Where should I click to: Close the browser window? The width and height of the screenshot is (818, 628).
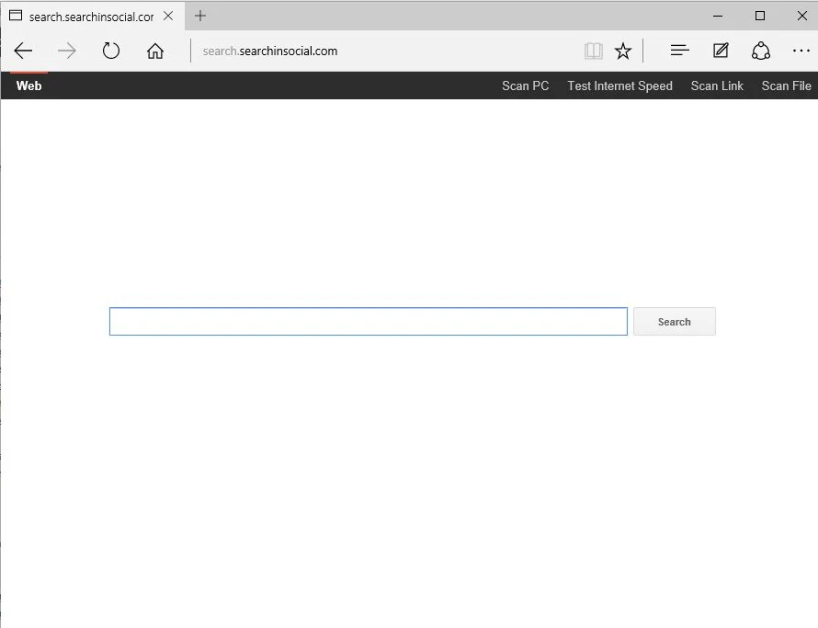pyautogui.click(x=802, y=17)
